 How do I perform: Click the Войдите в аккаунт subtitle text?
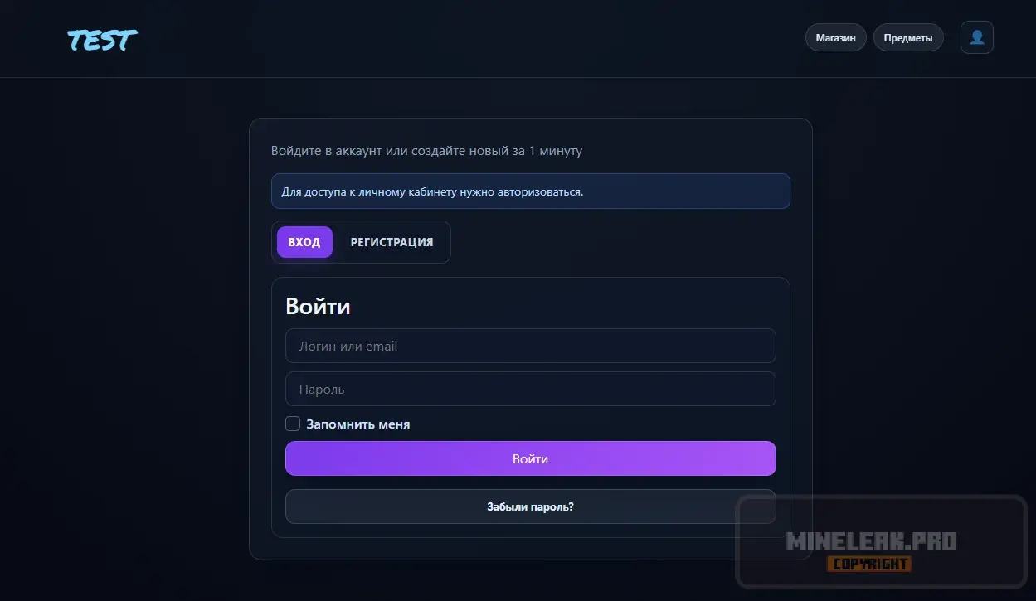[426, 151]
